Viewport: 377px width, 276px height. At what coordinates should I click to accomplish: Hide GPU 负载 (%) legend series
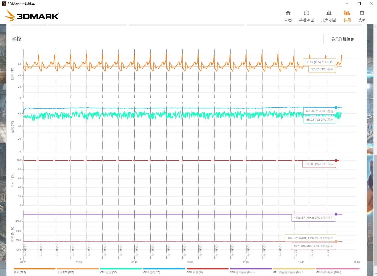pos(195,272)
